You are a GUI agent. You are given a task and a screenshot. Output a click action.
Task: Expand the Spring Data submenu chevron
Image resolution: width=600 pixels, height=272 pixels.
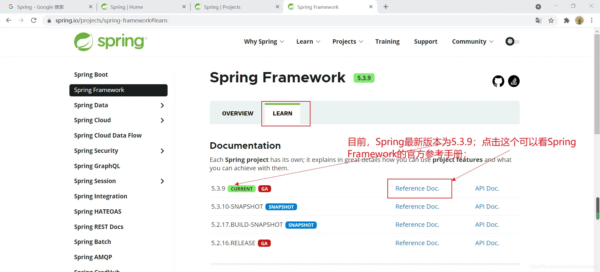coord(162,105)
